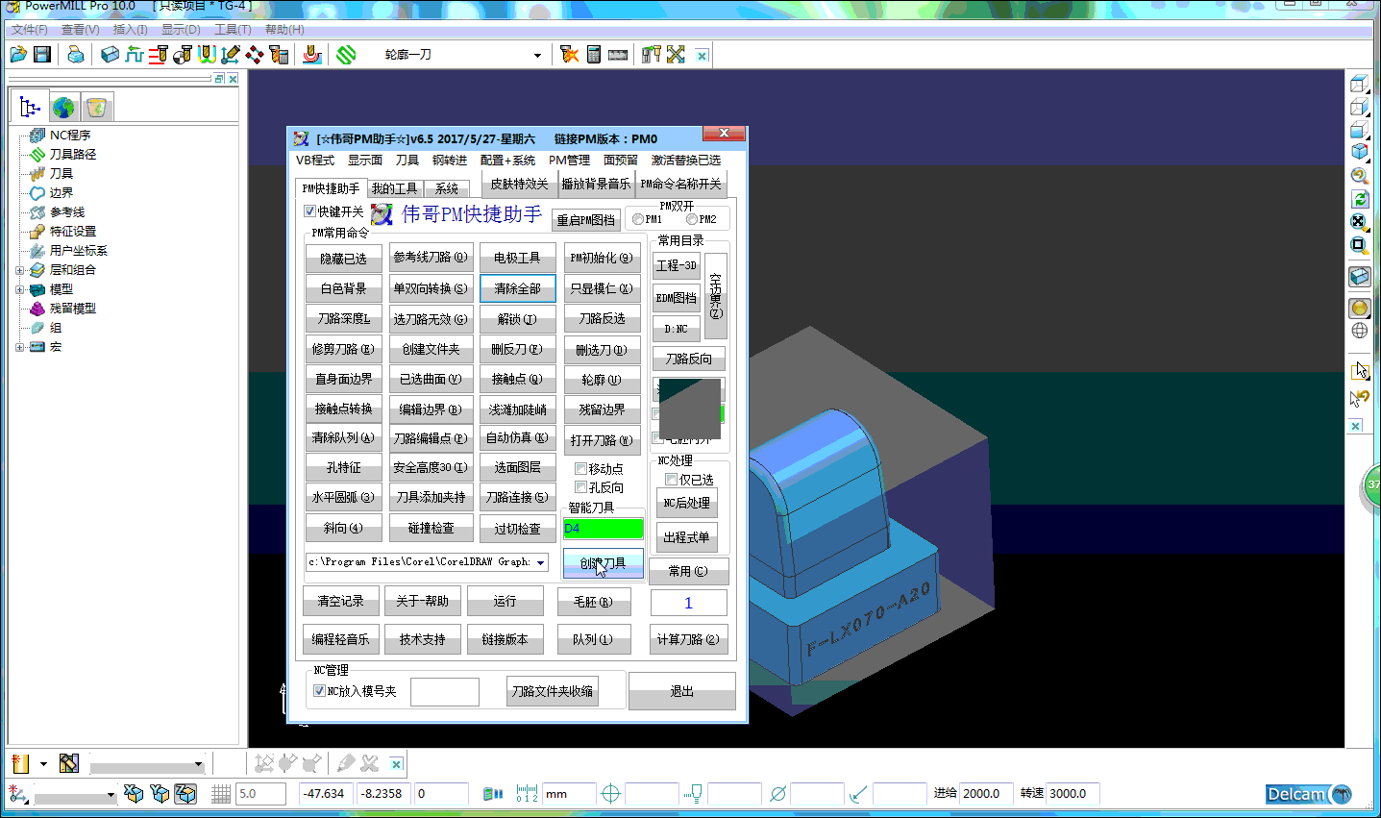Image resolution: width=1381 pixels, height=818 pixels.
Task: Click the 进给 feed rate field showing 2000.0
Action: [986, 794]
